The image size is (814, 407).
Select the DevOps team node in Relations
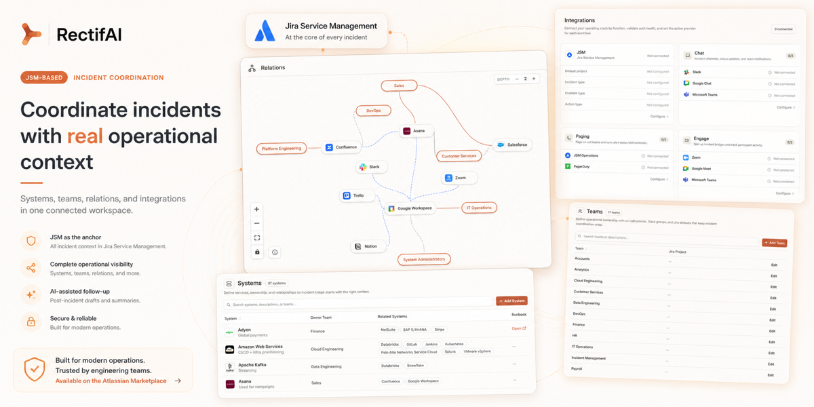[x=374, y=110]
